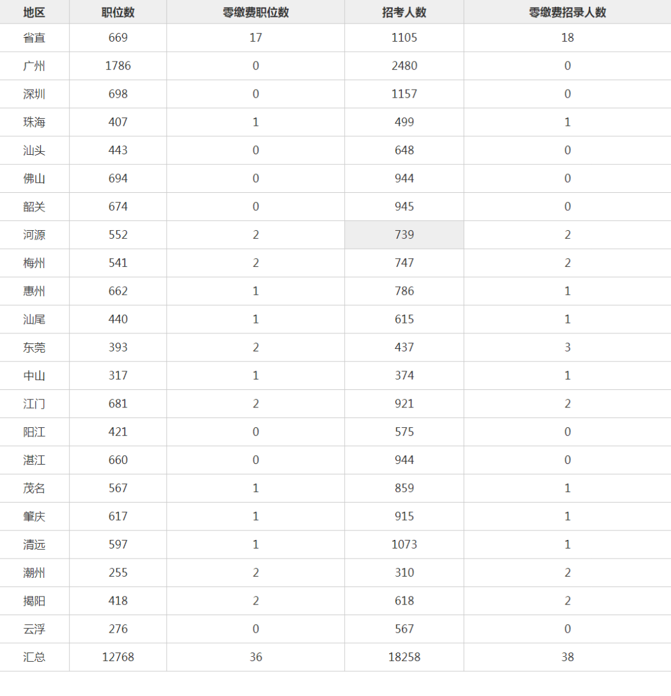Click total zero-payment recruits cell 38
Screen dimensions: 671x696
[x=567, y=657]
